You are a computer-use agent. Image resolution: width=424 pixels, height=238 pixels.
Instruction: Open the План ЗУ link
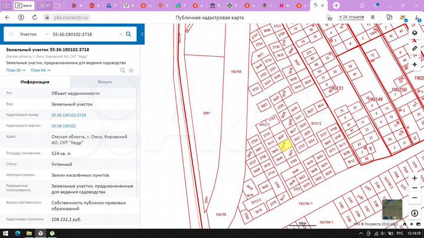click(16, 70)
